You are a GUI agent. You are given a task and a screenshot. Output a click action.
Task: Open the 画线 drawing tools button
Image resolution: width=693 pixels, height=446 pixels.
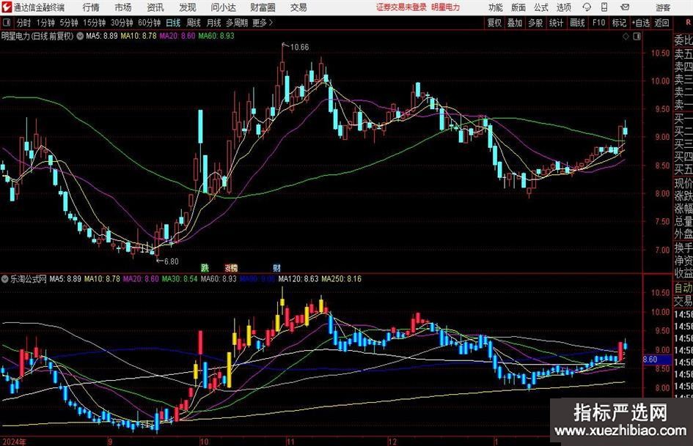coord(577,23)
